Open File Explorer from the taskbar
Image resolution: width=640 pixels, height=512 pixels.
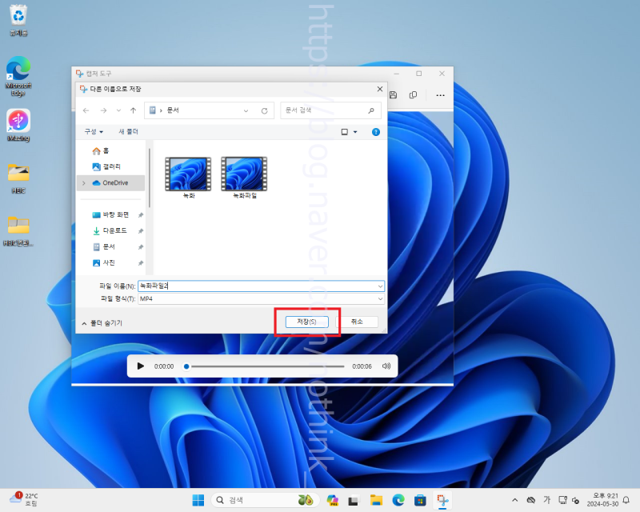(376, 500)
